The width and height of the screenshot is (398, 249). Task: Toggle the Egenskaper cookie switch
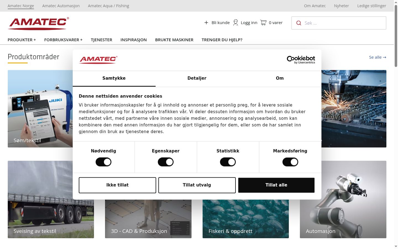166,162
